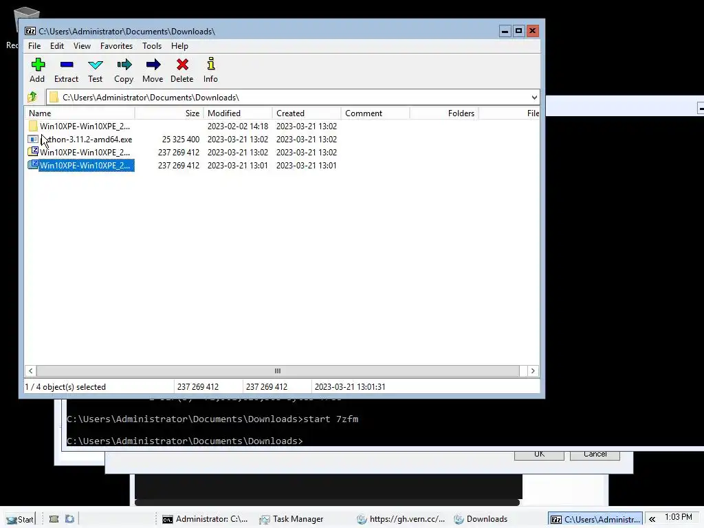
Task: Select the Win10XPE archive modified 13:02
Action: coord(85,152)
